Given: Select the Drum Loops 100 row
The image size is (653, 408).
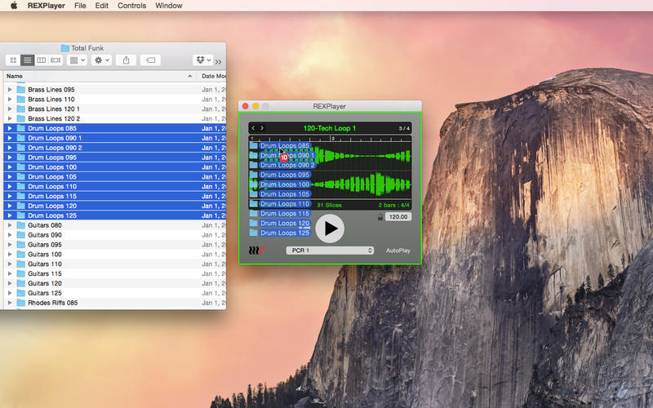Looking at the screenshot, I should click(114, 167).
